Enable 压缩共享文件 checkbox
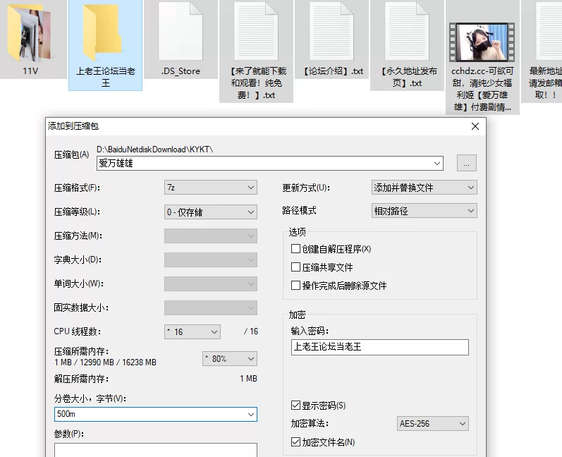The image size is (562, 457). click(295, 267)
